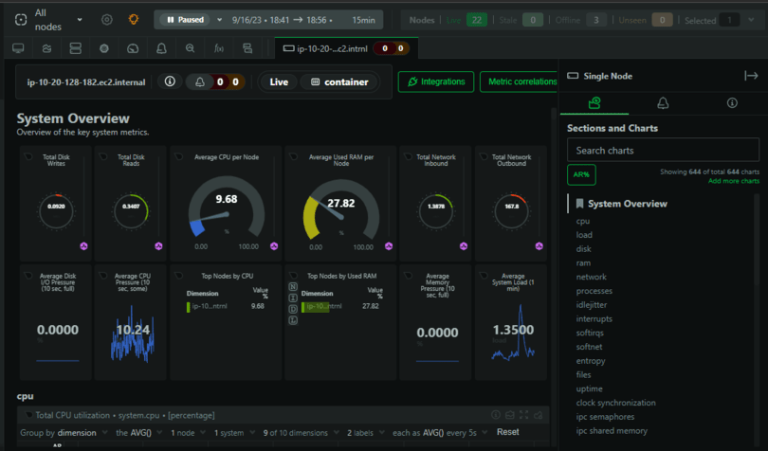Click the monitor overview icon in the toolbar
The width and height of the screenshot is (768, 451).
click(x=18, y=48)
